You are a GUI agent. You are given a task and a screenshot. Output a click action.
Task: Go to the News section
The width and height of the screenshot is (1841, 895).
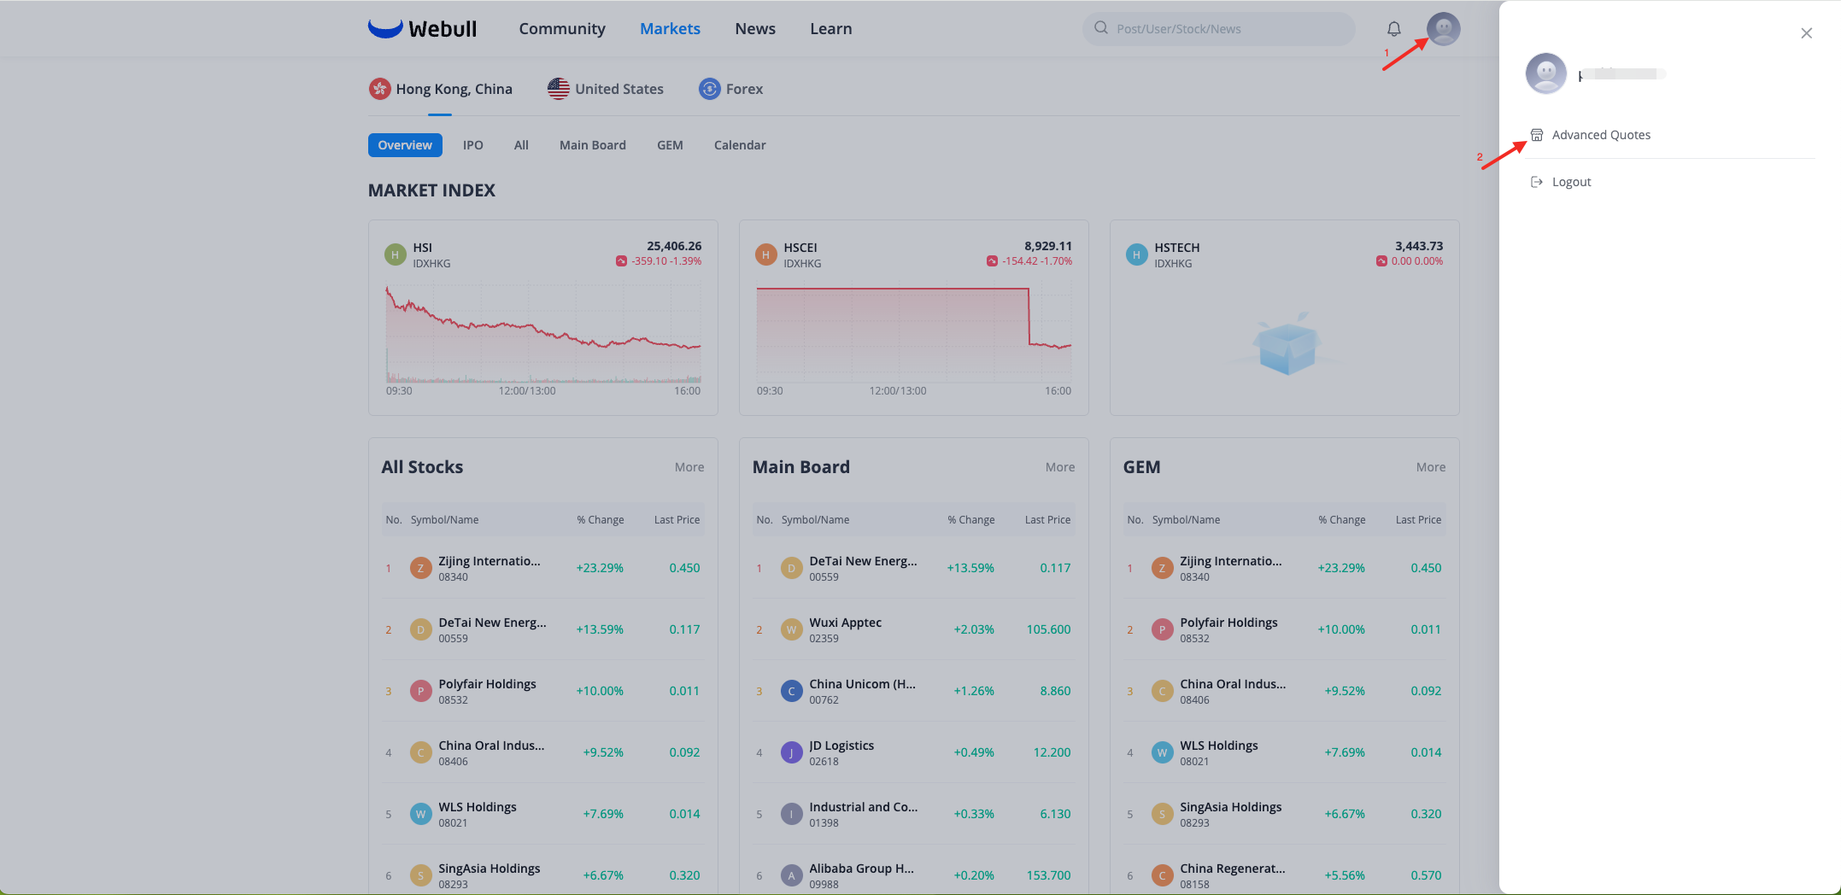tap(754, 29)
